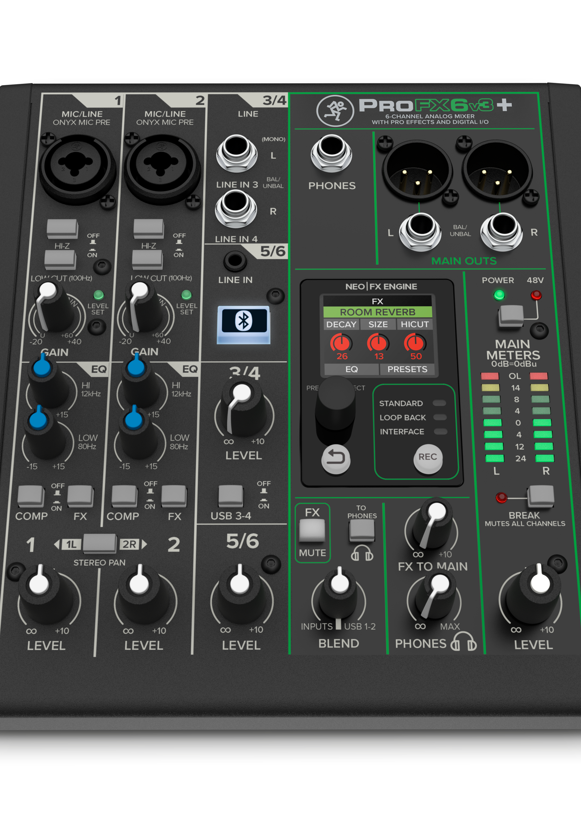581x813 pixels.
Task: Toggle the USB 3-4 switch
Action: [231, 496]
